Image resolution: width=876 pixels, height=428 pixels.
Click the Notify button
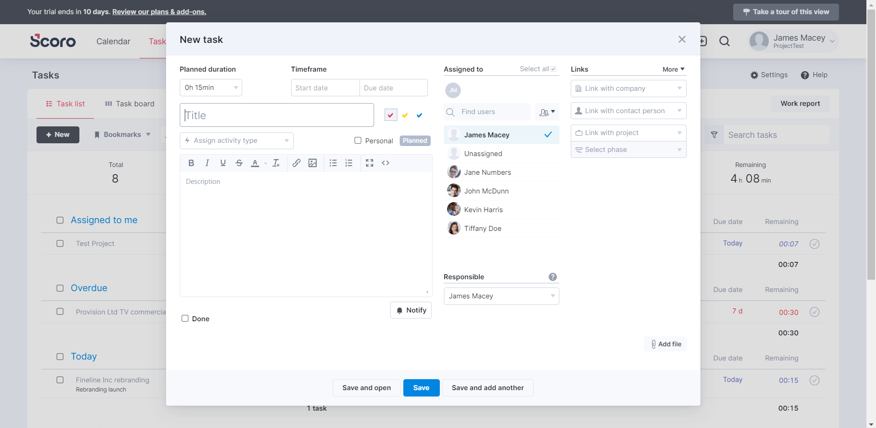pos(411,310)
